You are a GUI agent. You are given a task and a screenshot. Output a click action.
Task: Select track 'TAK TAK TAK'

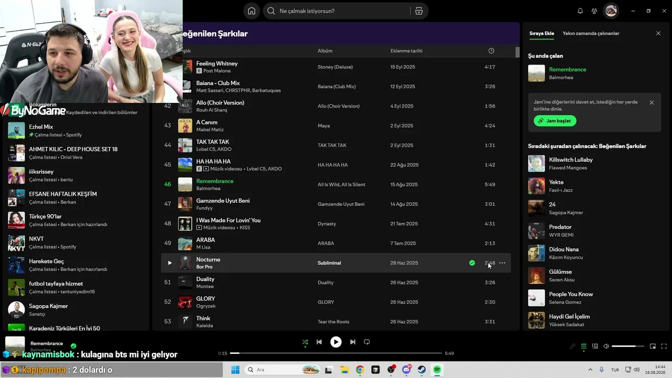tap(336, 145)
